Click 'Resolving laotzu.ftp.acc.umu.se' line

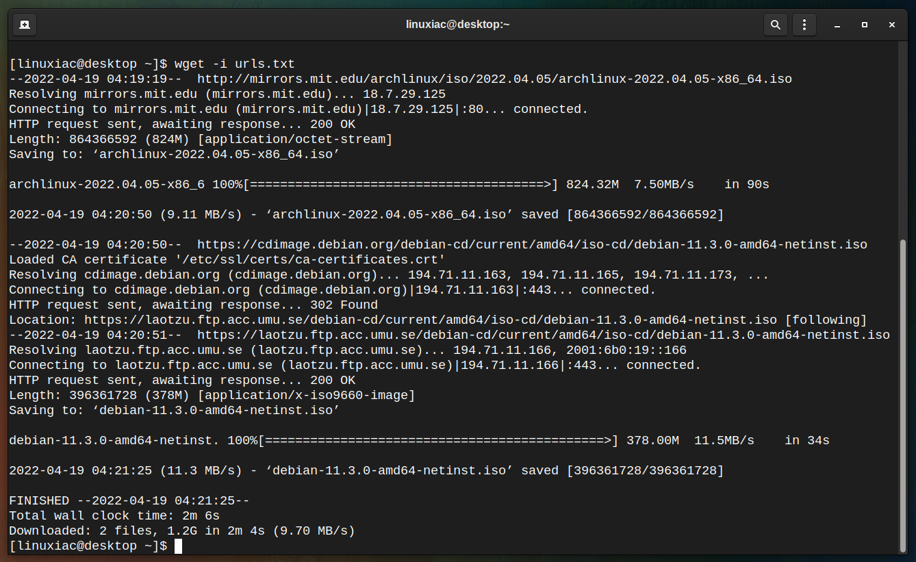[x=348, y=350]
